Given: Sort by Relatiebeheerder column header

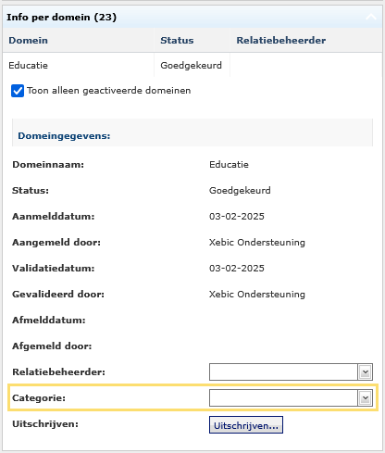Looking at the screenshot, I should coord(281,41).
